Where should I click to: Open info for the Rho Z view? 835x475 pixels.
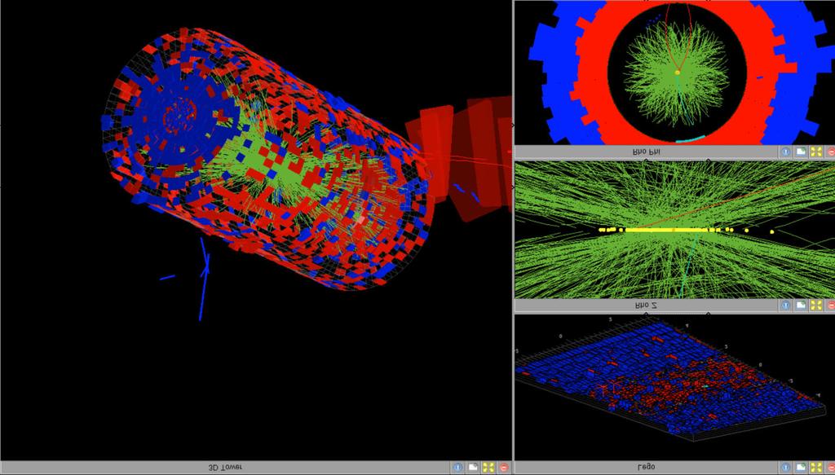tap(785, 306)
